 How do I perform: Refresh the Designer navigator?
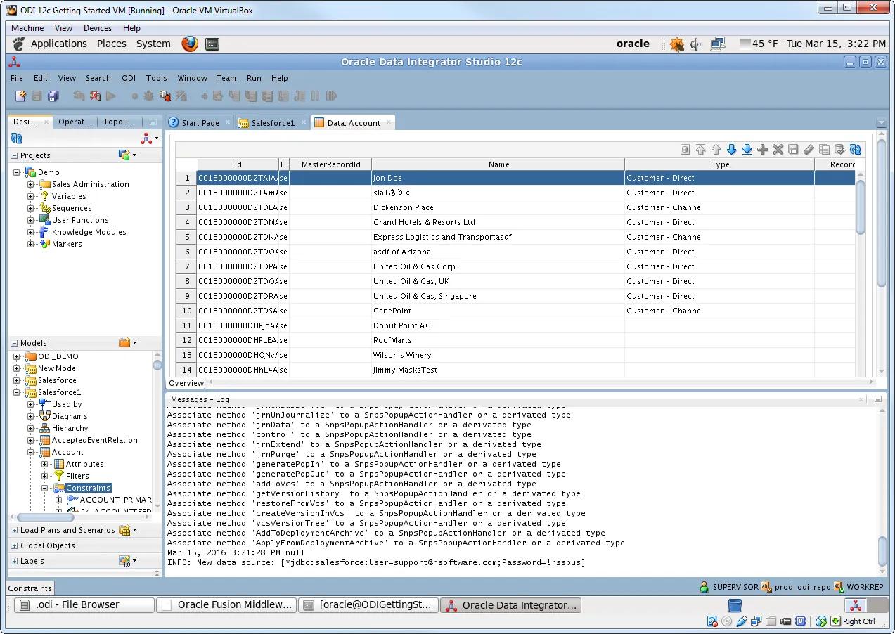tap(17, 138)
